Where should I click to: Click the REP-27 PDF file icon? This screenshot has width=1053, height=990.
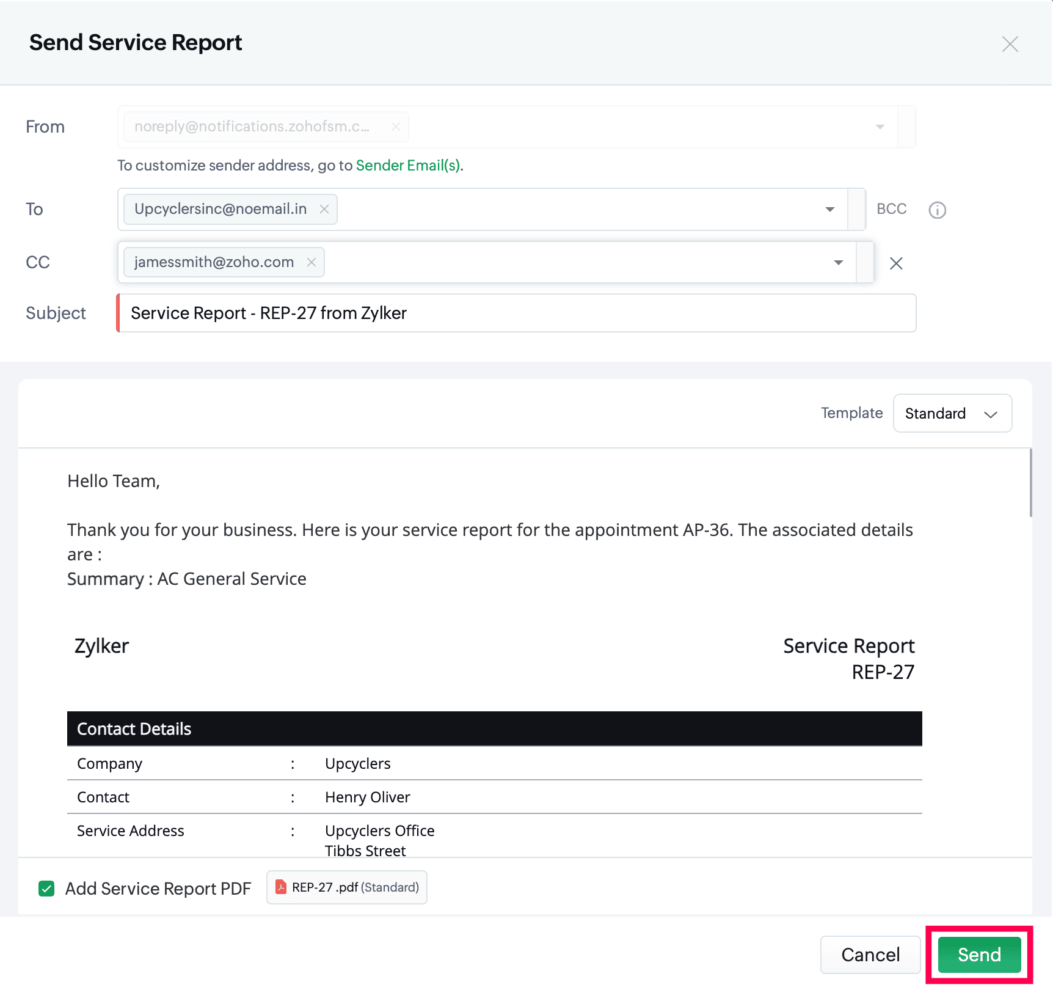coord(281,887)
